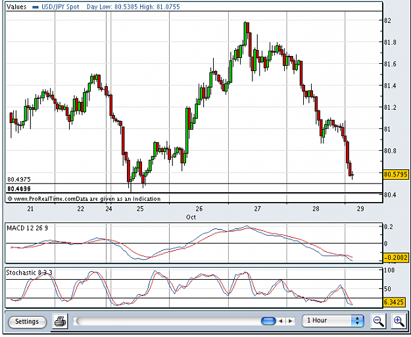Click the blue scrollbar thumb
The height and width of the screenshot is (337, 411).
268,321
